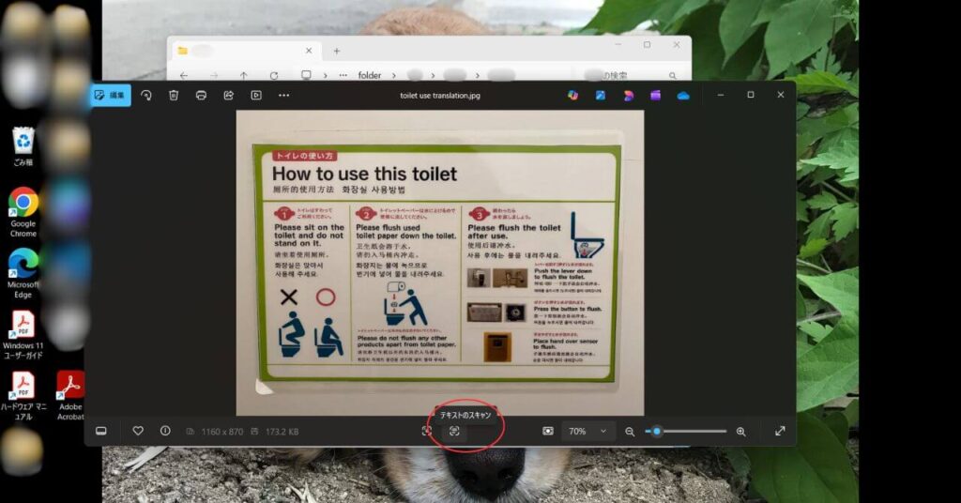Click the 編集 (Edit) button in Photos
The width and height of the screenshot is (961, 503).
click(111, 95)
